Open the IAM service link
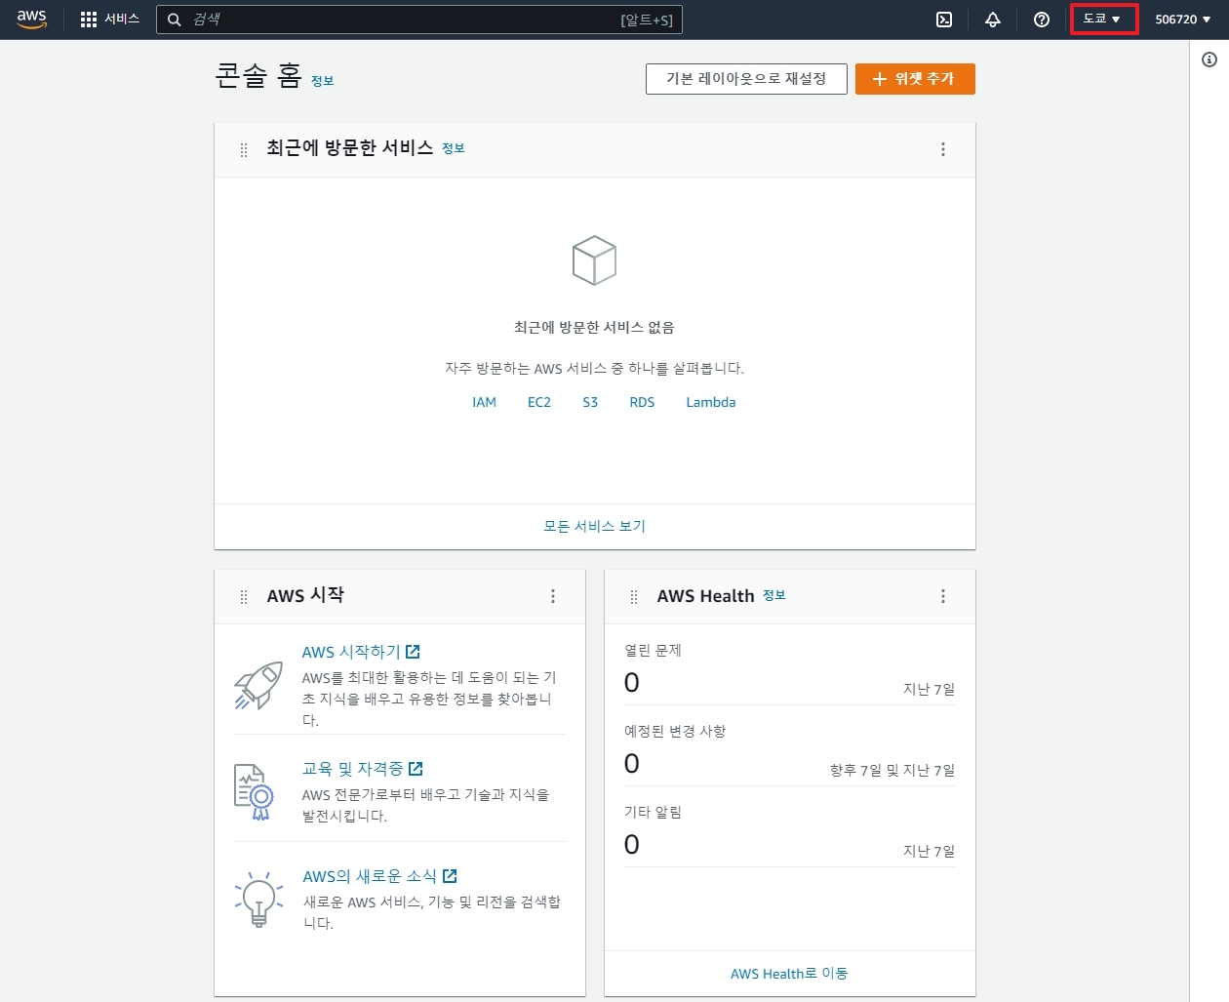 (484, 402)
